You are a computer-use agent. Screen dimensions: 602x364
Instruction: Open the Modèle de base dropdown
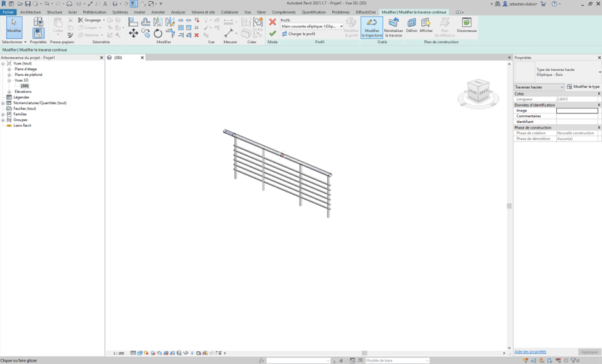click(x=397, y=361)
